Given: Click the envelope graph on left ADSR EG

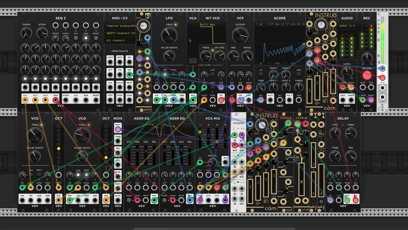Looking at the screenshot, I should tap(142, 131).
